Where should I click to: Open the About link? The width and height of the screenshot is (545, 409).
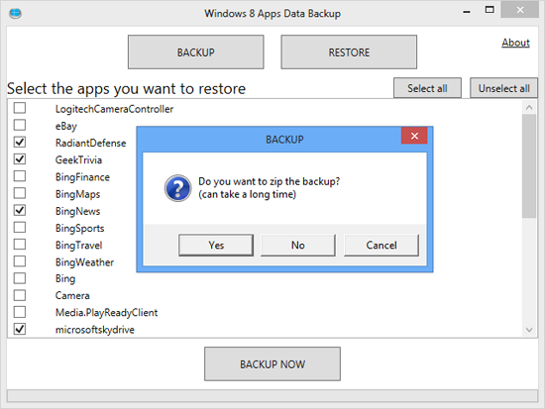coord(515,43)
